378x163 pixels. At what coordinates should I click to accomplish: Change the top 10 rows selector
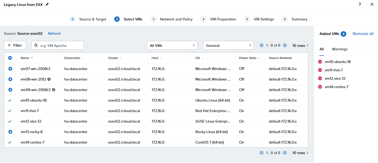(x=300, y=46)
